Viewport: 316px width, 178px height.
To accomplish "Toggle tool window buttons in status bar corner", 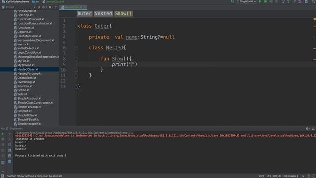I will click(2, 176).
